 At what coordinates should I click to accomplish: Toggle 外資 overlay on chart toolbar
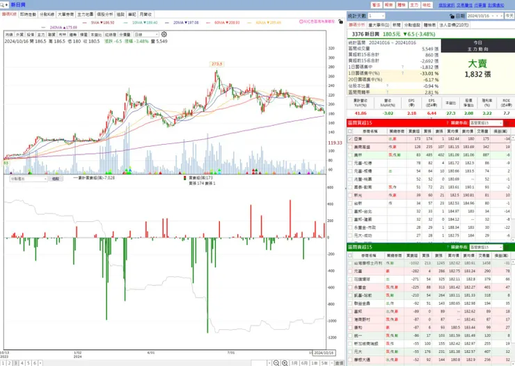pos(19,35)
